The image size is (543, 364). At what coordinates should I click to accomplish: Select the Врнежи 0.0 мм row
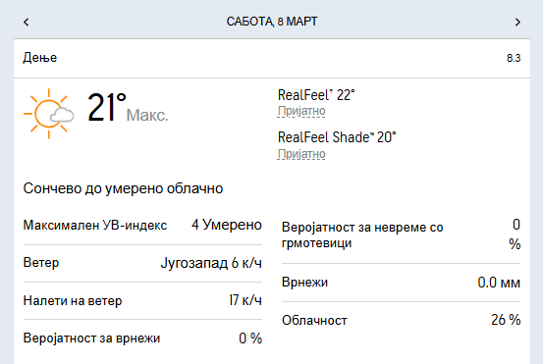pos(401,283)
